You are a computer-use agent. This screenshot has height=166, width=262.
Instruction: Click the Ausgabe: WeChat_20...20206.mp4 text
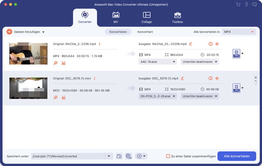[x=162, y=44]
